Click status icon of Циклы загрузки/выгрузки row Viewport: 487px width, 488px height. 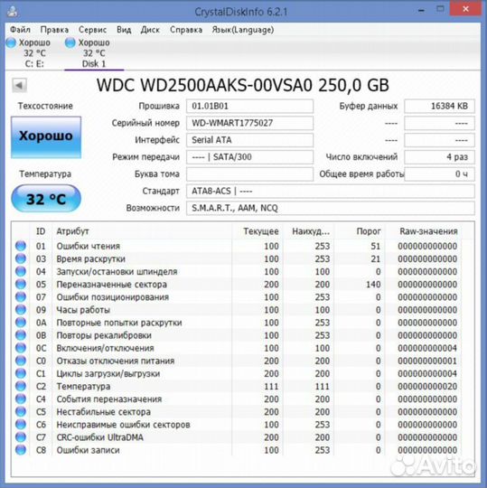(21, 373)
